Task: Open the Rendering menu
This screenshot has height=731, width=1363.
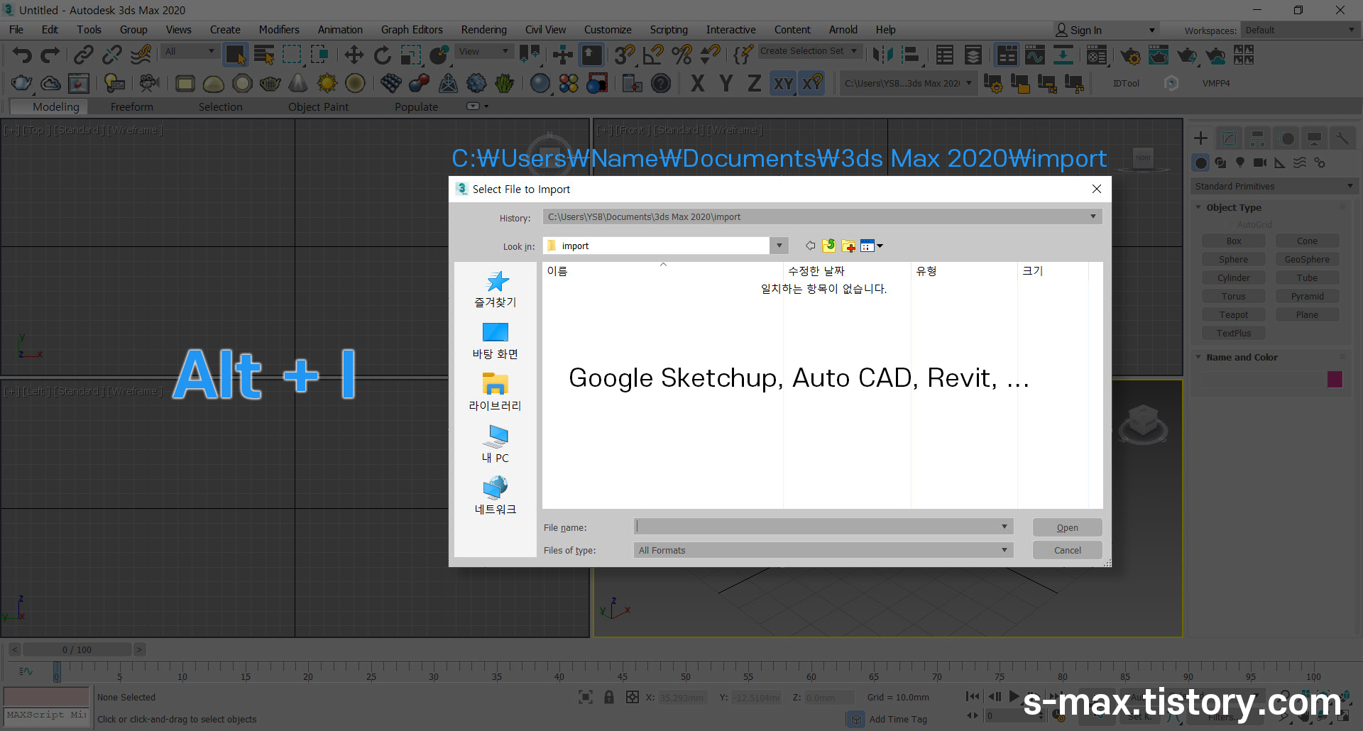Action: point(483,30)
